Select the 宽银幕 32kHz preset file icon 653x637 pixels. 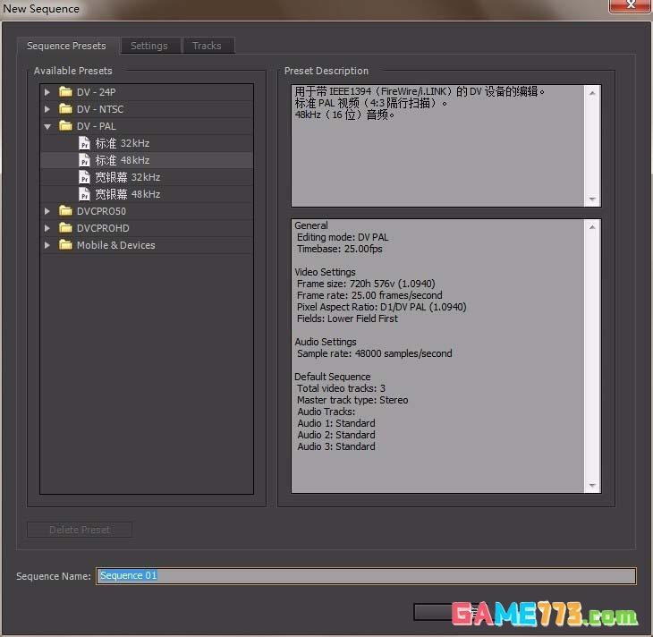point(84,177)
